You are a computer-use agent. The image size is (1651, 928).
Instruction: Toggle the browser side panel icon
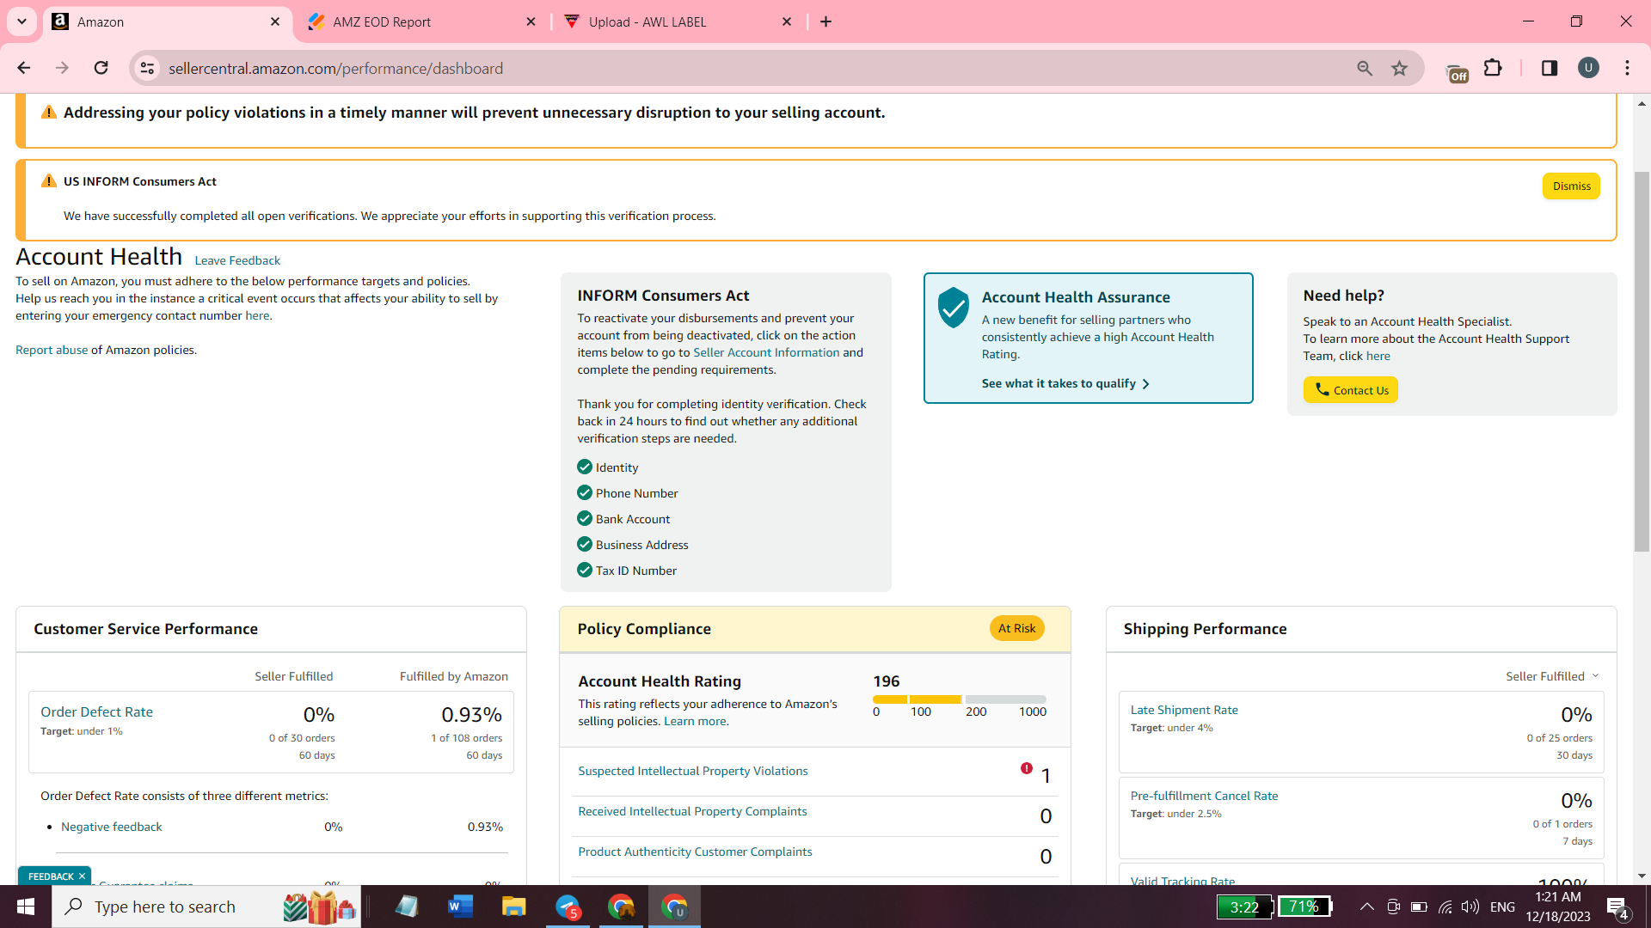(1550, 68)
